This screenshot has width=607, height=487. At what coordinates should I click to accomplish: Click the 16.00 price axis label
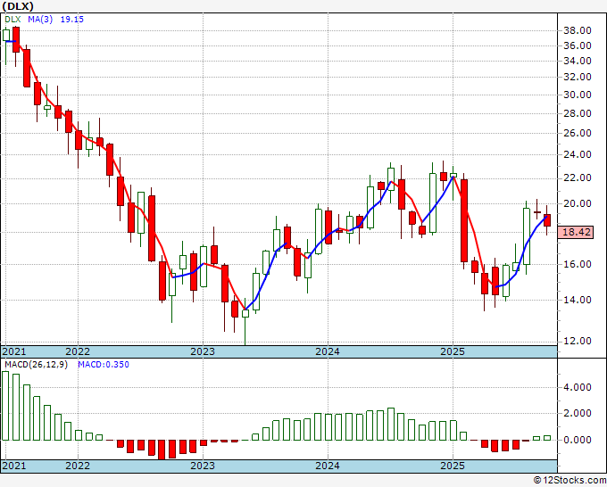[578, 265]
